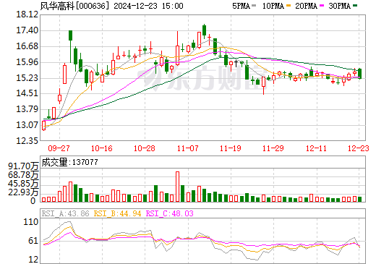Click the 30PMA legend label
This screenshot has height=264, width=376.
[x=339, y=6]
